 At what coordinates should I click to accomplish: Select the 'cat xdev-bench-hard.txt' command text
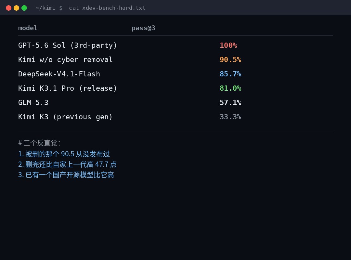tap(107, 8)
